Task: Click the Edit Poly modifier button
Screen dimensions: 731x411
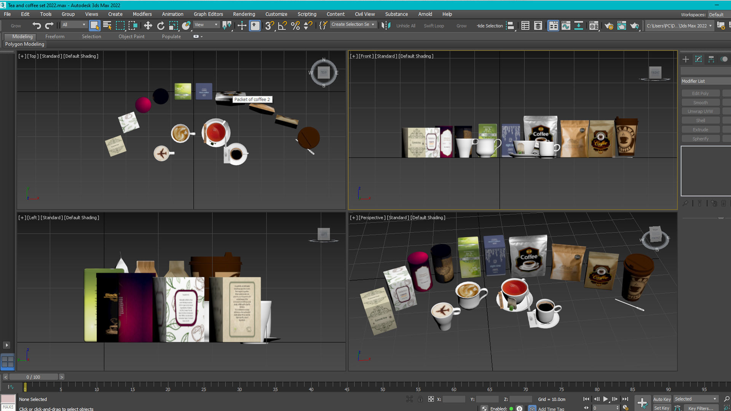Action: pos(700,93)
